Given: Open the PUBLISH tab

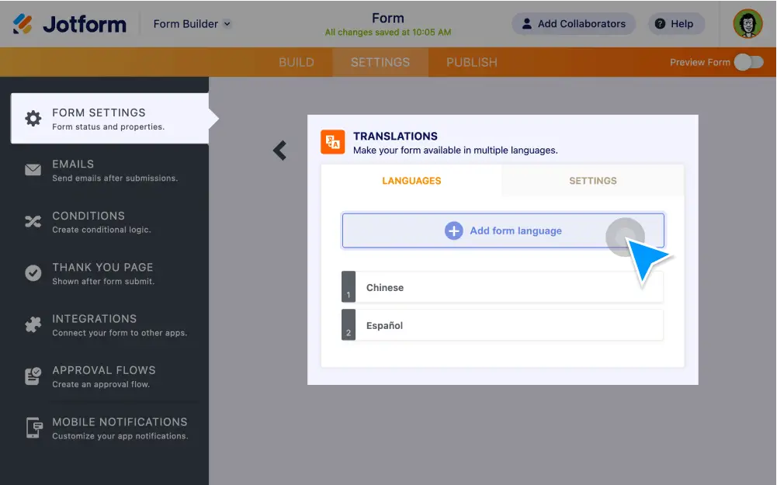Looking at the screenshot, I should (x=470, y=62).
